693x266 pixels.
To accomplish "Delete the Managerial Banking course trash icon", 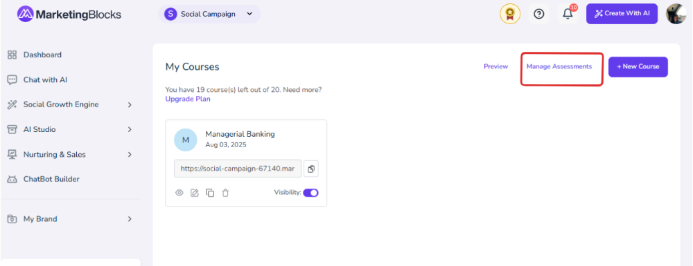I will coord(225,193).
